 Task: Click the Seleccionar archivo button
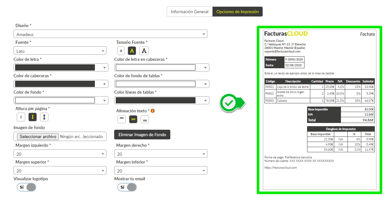[x=38, y=137]
